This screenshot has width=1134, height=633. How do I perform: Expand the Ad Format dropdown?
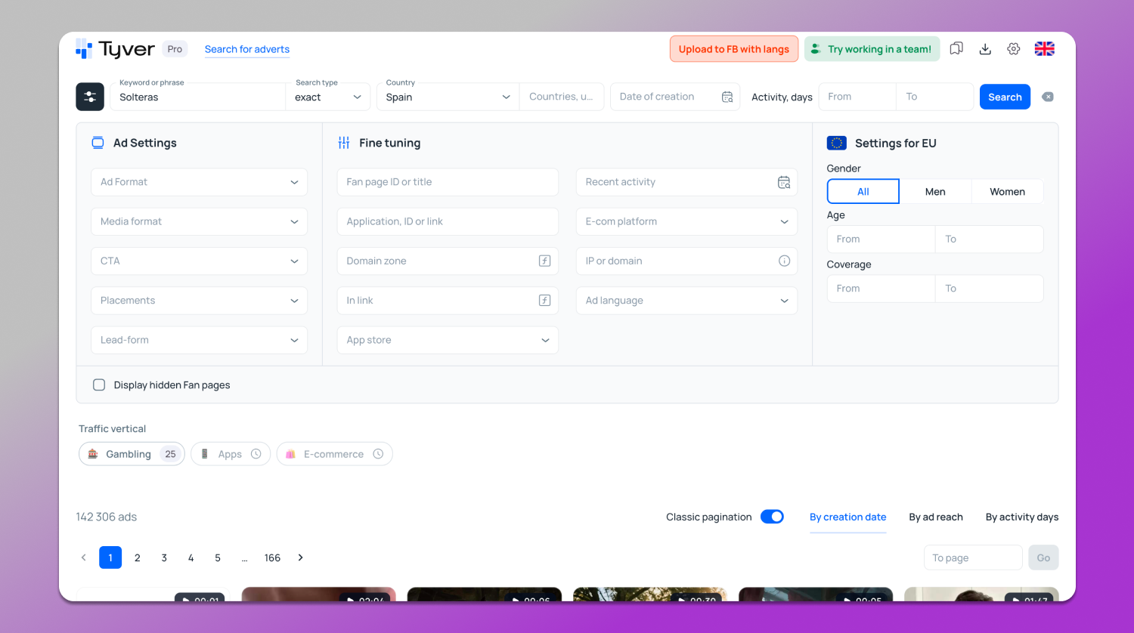click(x=199, y=182)
